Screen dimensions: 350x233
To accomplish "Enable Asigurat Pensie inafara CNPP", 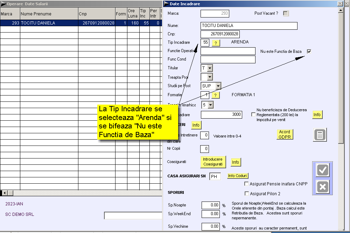I will (x=247, y=184).
